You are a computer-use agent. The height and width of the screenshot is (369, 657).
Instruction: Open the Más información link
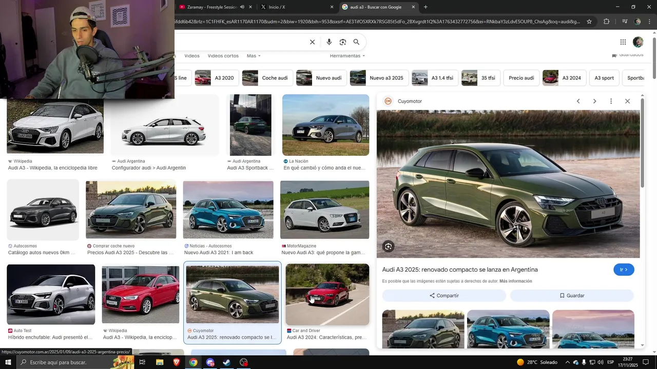pyautogui.click(x=515, y=281)
